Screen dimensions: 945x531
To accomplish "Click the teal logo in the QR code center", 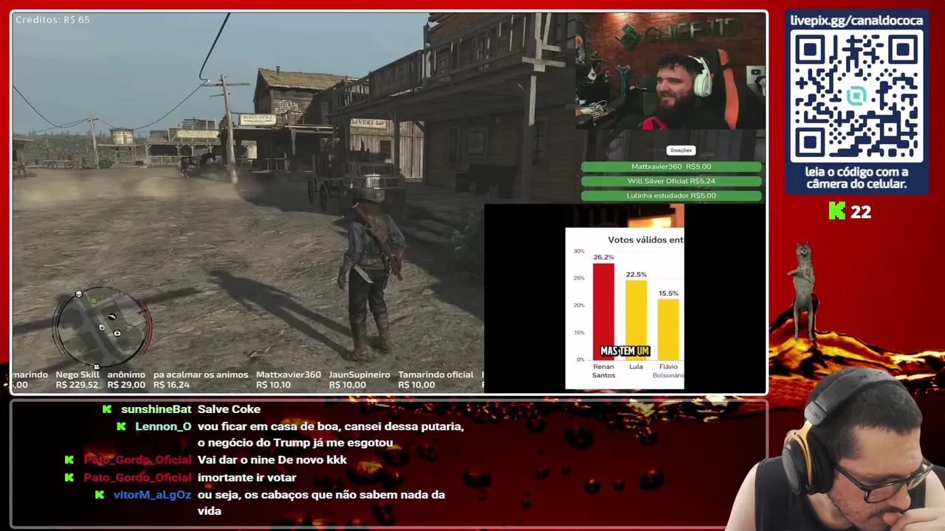I will tap(856, 96).
